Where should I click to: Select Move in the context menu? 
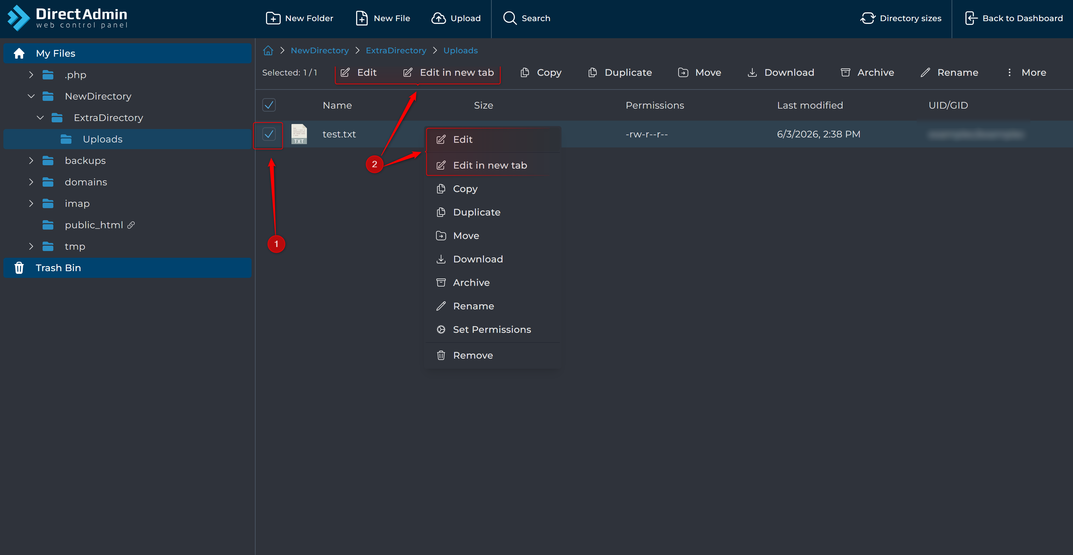click(x=492, y=236)
